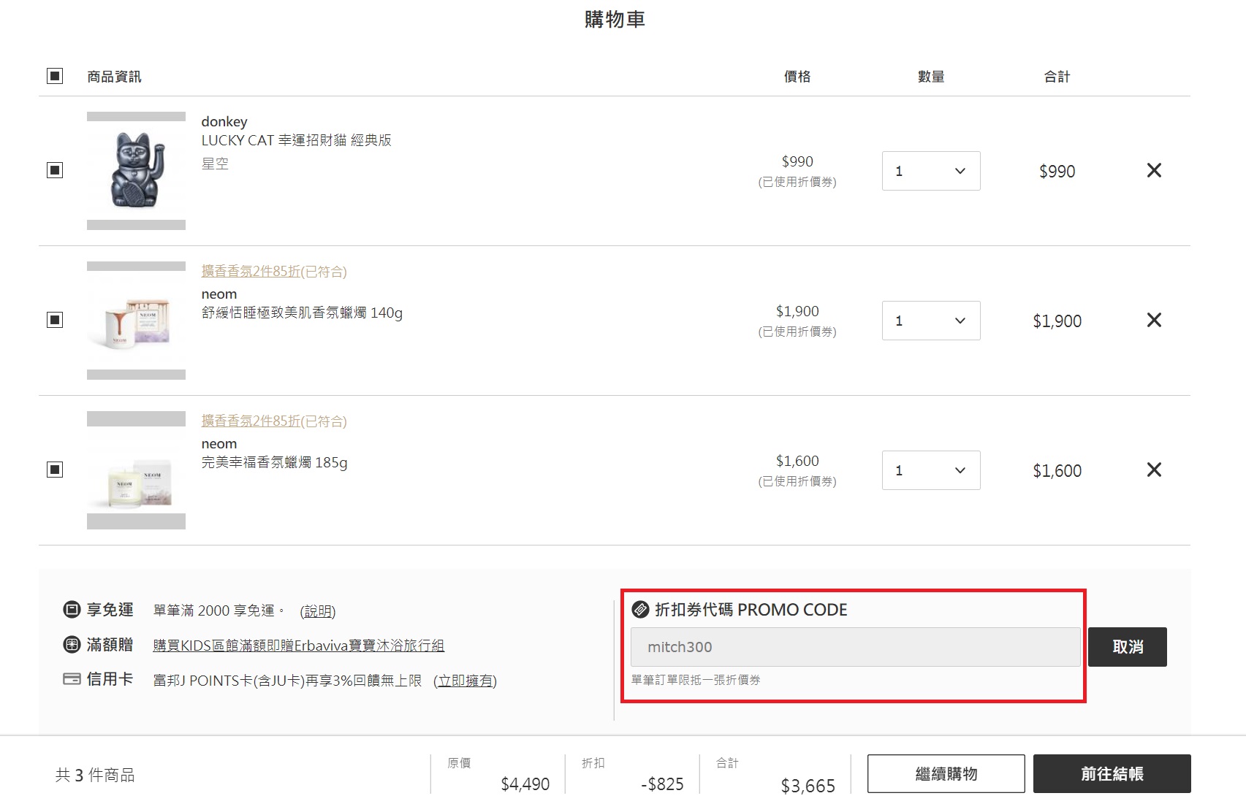Click the credit card icon
This screenshot has height=804, width=1246.
click(72, 679)
